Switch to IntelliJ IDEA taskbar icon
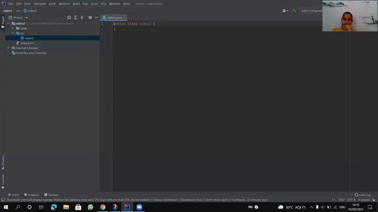 point(127,207)
